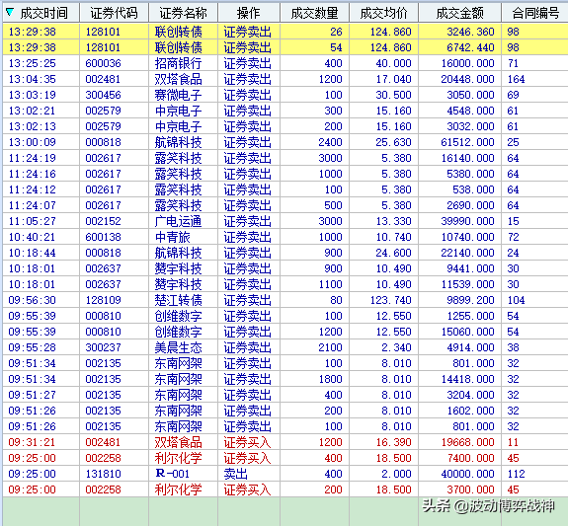Select the amount cell 6742.440
This screenshot has height=526, width=568.
coord(470,47)
